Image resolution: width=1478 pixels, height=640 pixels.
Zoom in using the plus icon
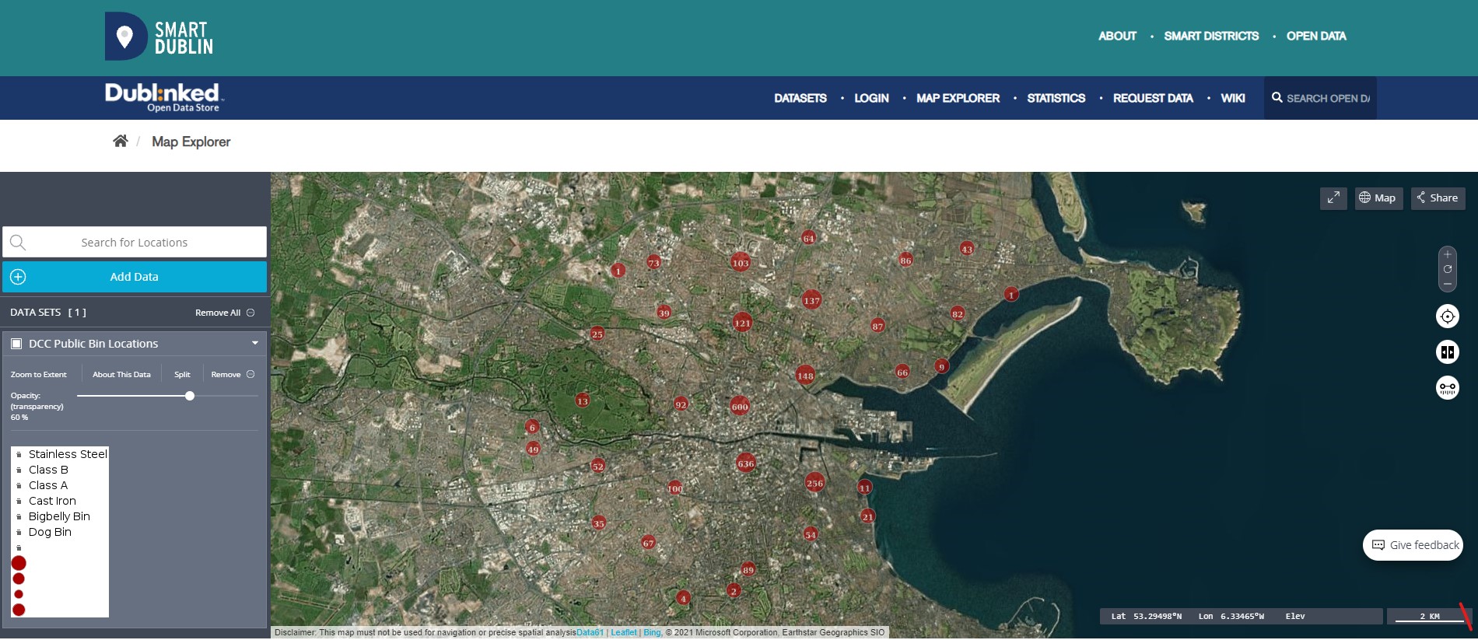click(x=1447, y=255)
